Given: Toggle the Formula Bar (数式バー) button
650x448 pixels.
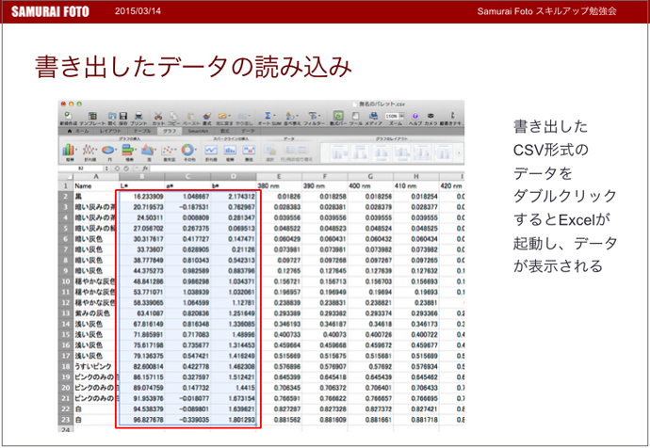Looking at the screenshot, I should pyautogui.click(x=338, y=116).
